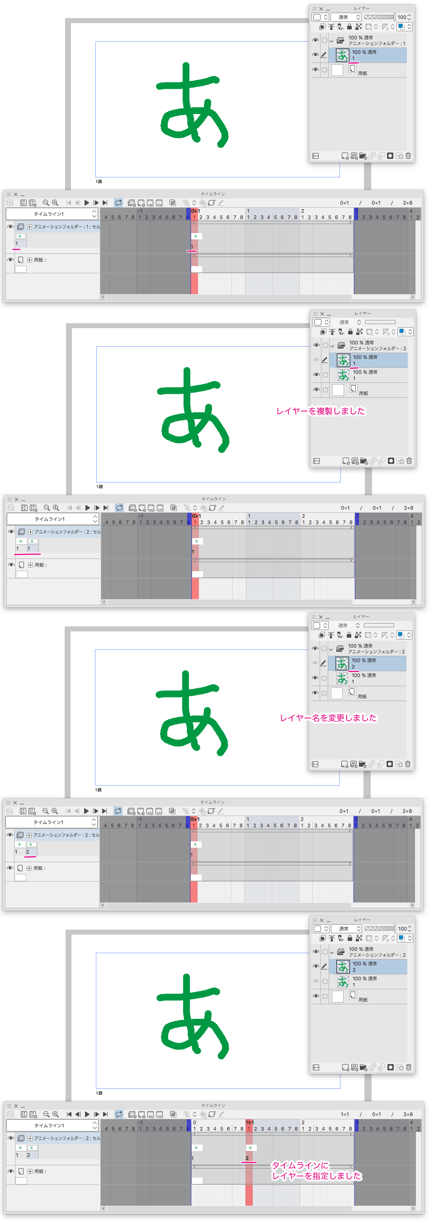
Task: Open タイムライン1 dropdown in the 1+1 timeline
Action: pyautogui.click(x=52, y=1125)
